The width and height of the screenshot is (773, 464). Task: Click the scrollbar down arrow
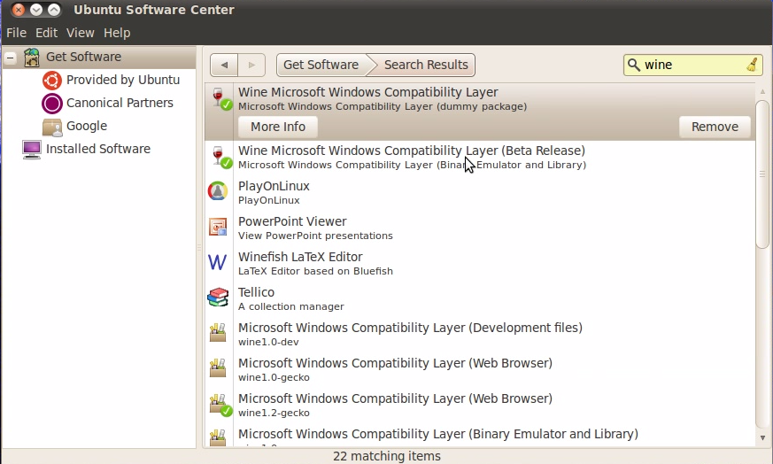pyautogui.click(x=762, y=437)
